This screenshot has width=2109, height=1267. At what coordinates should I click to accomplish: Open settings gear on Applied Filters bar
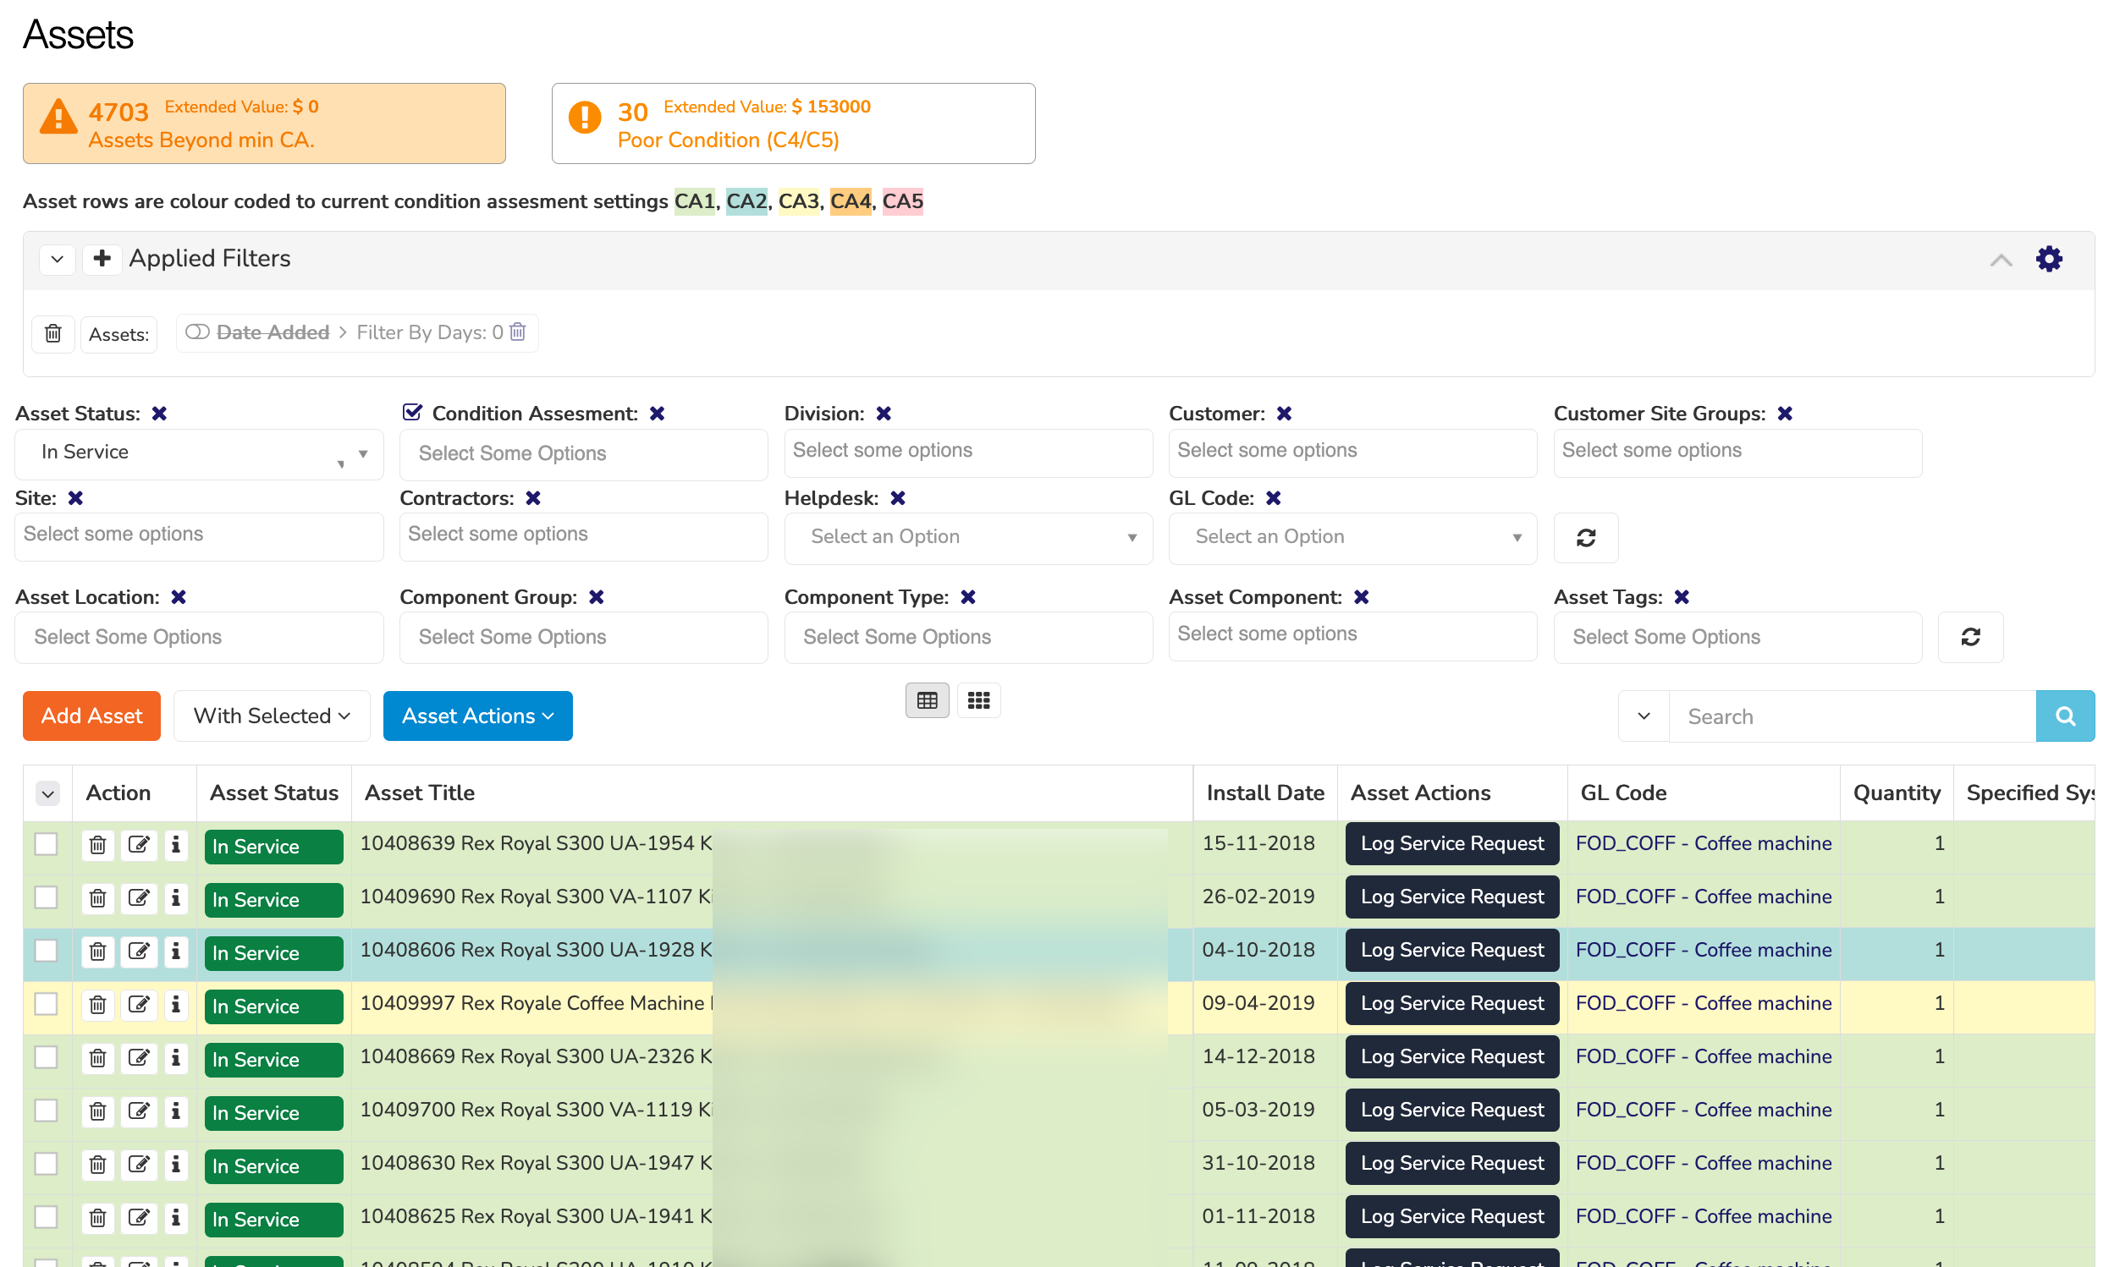coord(2049,259)
